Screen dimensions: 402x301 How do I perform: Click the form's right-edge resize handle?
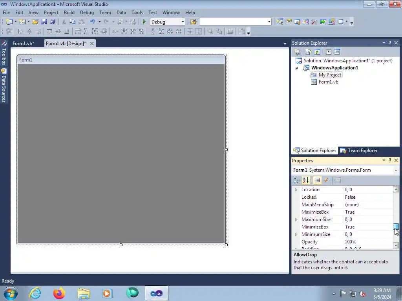click(226, 149)
